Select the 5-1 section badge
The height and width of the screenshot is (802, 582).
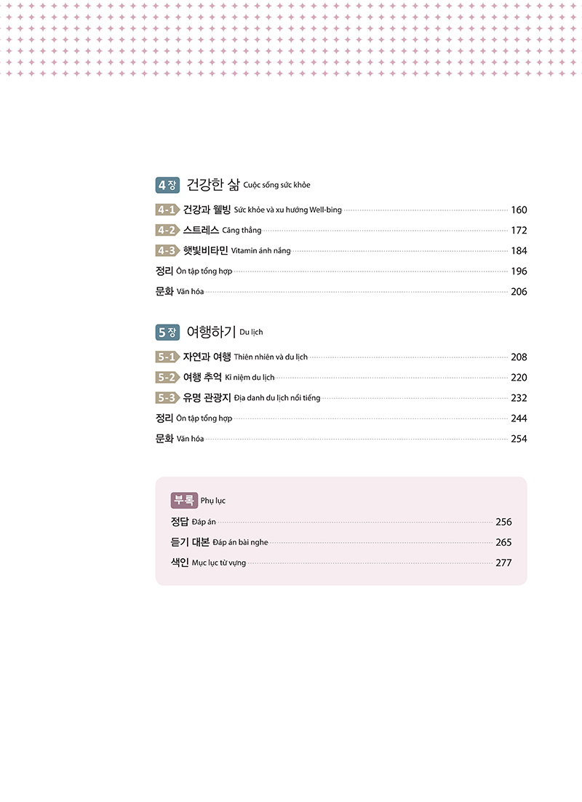[x=167, y=357]
